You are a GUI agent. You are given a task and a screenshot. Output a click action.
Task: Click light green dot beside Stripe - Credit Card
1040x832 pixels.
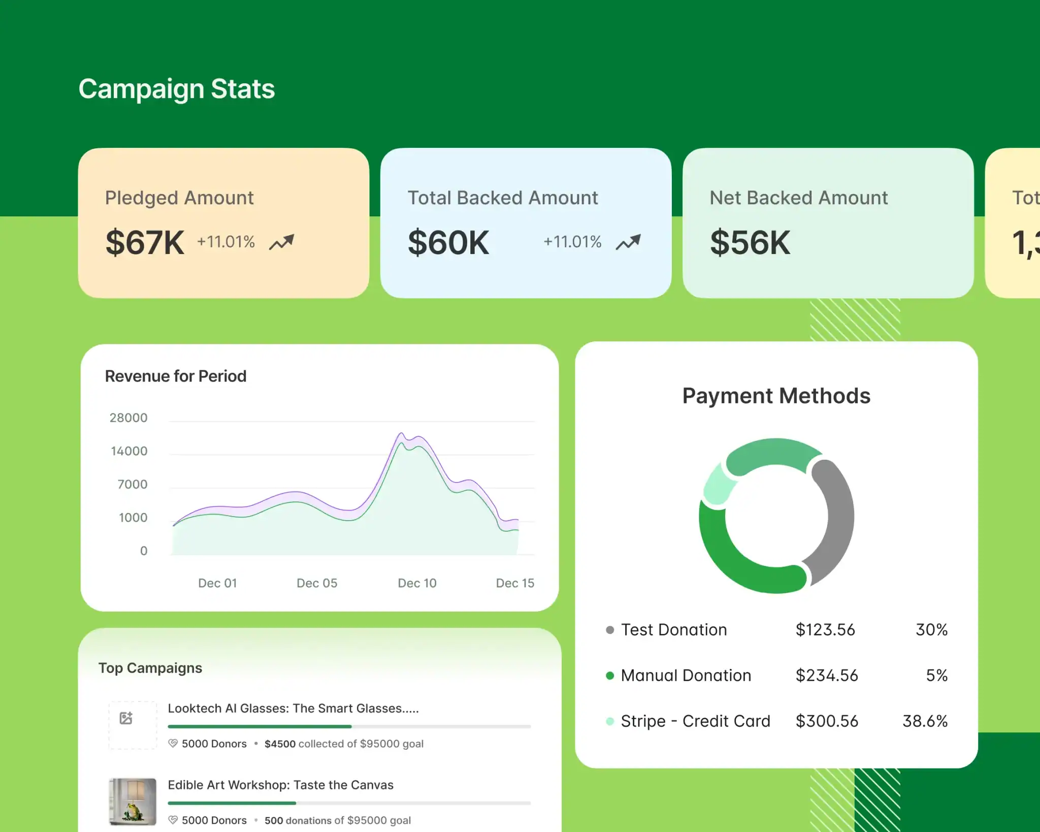tap(610, 721)
